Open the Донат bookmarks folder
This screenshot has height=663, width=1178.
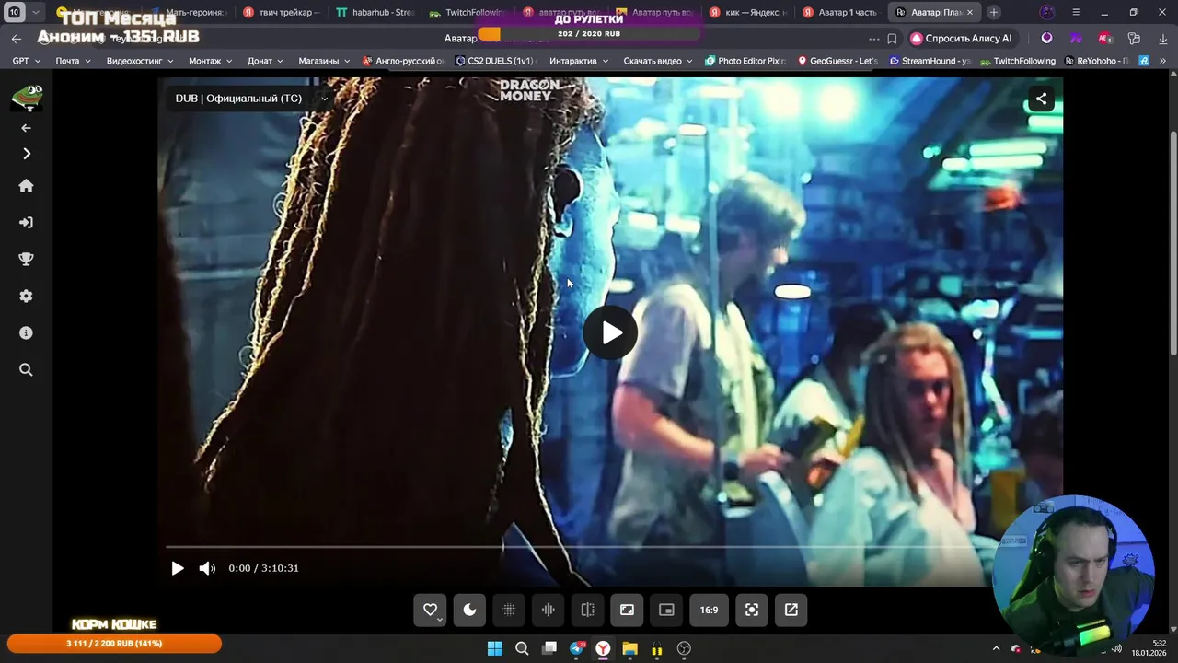click(265, 61)
